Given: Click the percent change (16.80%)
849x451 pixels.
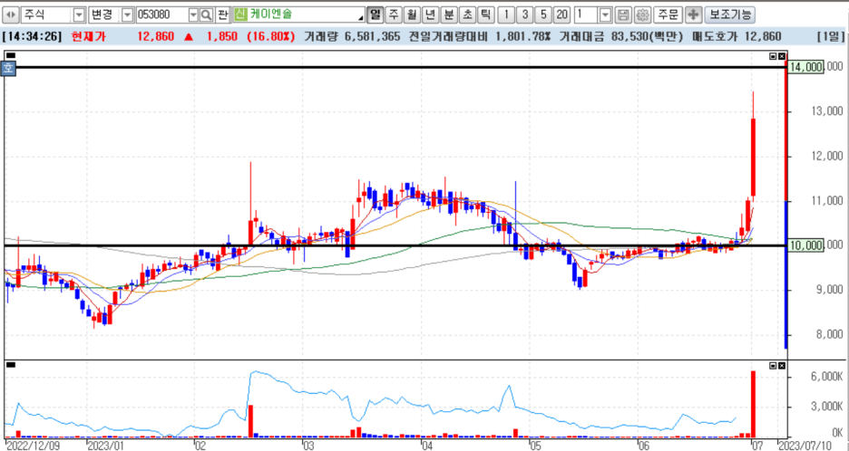Looking at the screenshot, I should click(x=271, y=37).
